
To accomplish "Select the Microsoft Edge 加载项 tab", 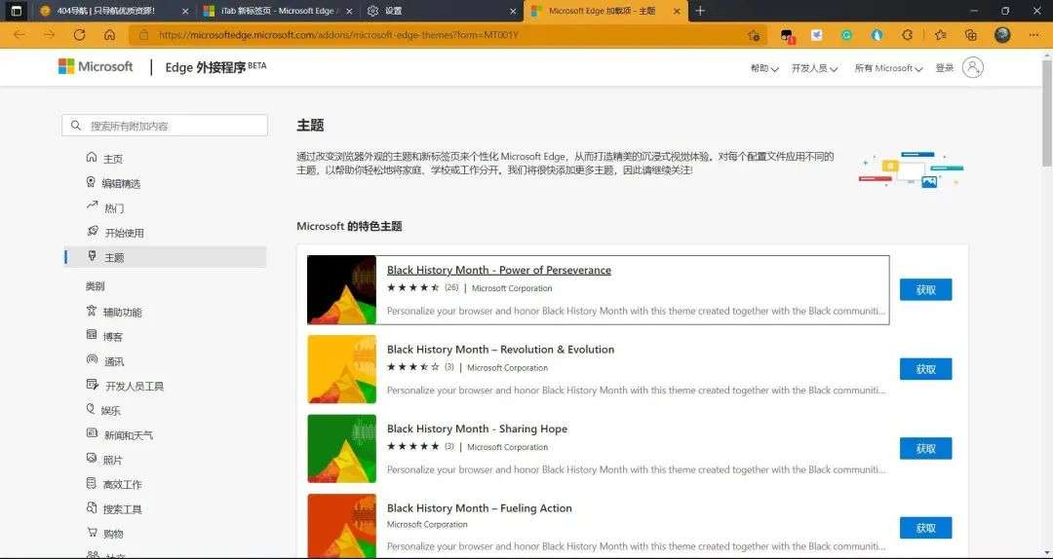I will coord(605,11).
